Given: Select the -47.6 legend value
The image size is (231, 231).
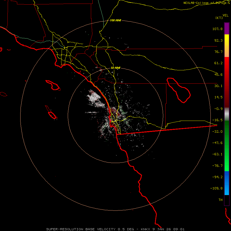Looking at the screenshot, I should (217, 143).
